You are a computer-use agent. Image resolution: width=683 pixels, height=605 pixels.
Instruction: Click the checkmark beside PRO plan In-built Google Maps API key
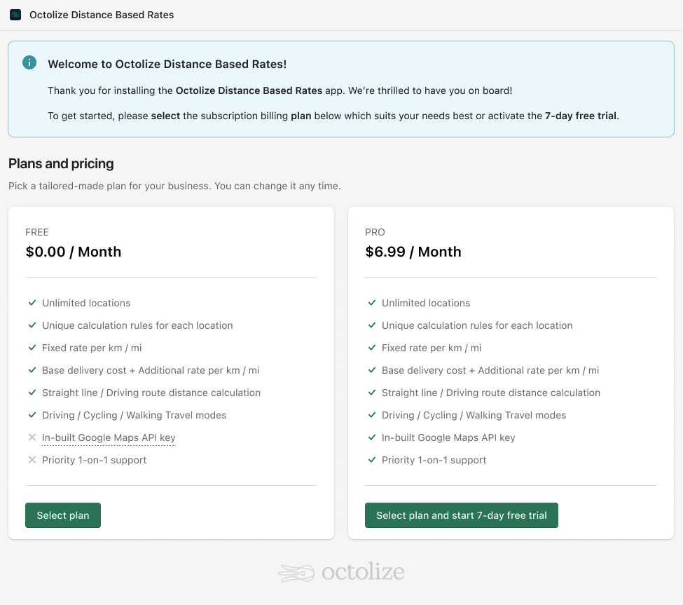[x=371, y=437]
